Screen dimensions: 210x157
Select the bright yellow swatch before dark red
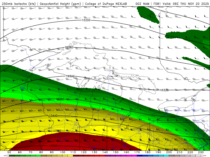pos(70,156)
